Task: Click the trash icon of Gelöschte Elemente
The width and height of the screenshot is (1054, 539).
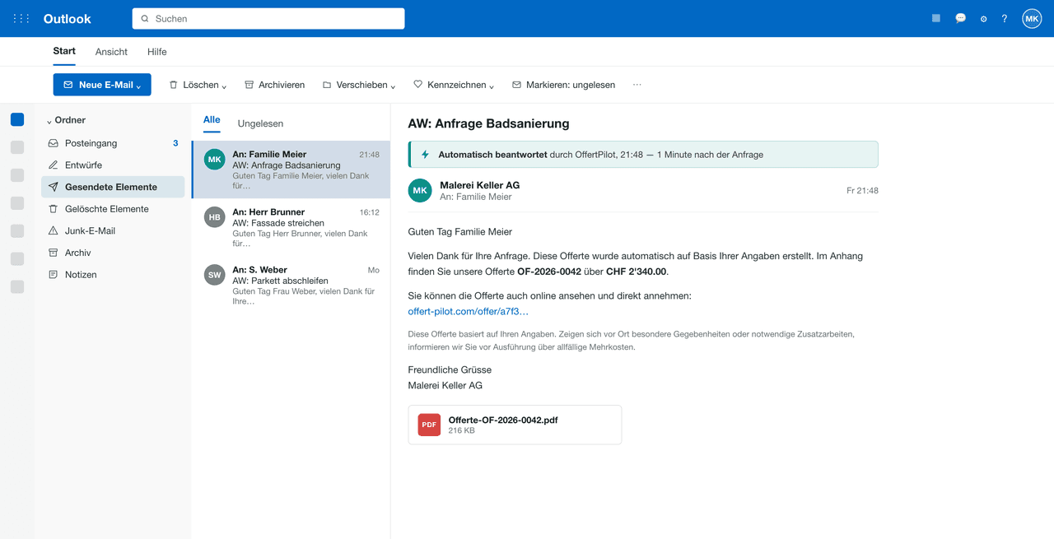Action: pos(53,209)
